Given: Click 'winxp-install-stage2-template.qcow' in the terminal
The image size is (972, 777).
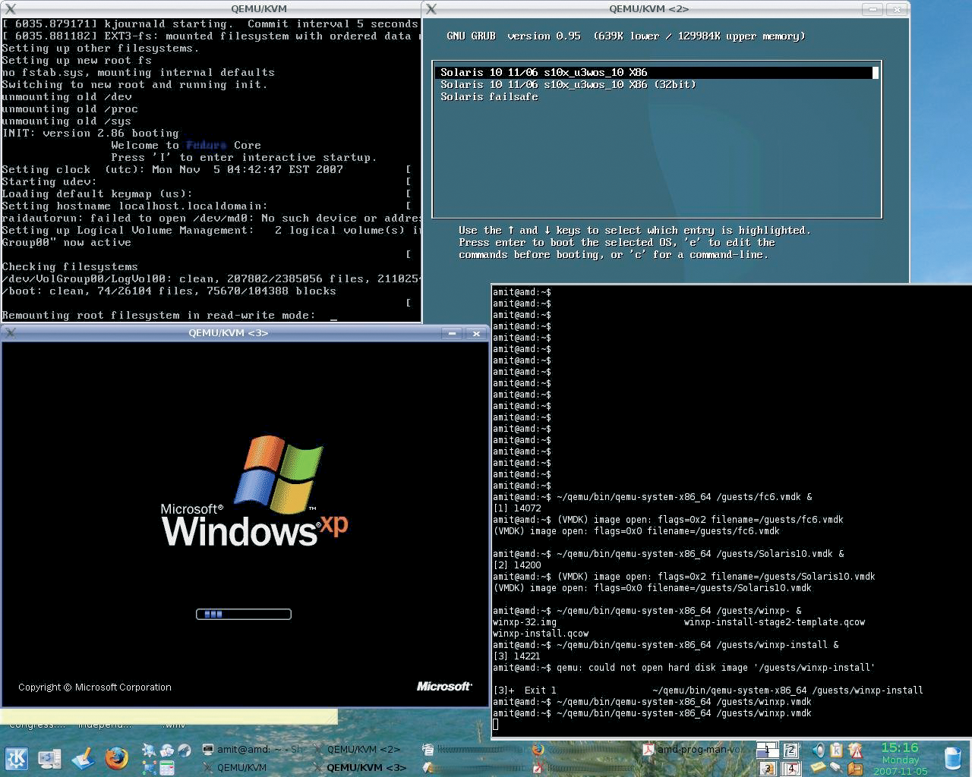Looking at the screenshot, I should coord(775,622).
